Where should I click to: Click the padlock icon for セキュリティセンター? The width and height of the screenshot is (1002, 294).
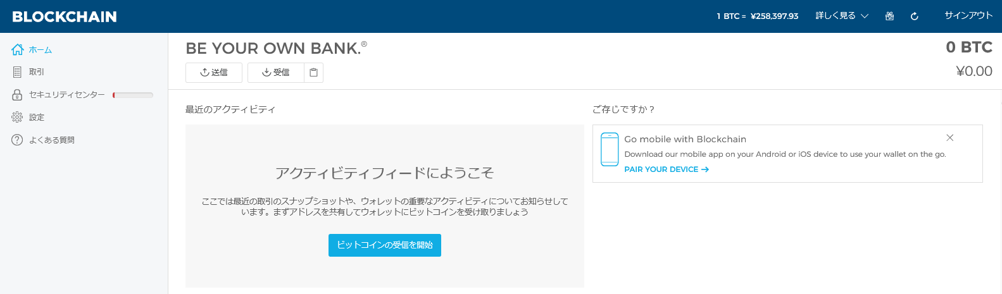[17, 95]
